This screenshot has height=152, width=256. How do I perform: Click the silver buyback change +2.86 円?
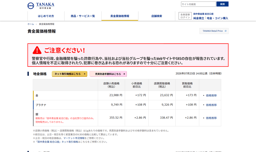pos(191,117)
